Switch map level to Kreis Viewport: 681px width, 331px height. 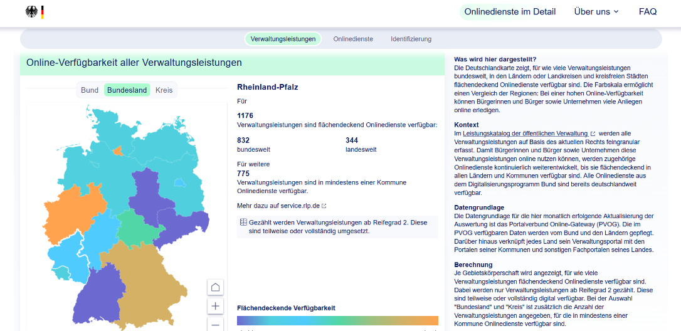(x=164, y=90)
